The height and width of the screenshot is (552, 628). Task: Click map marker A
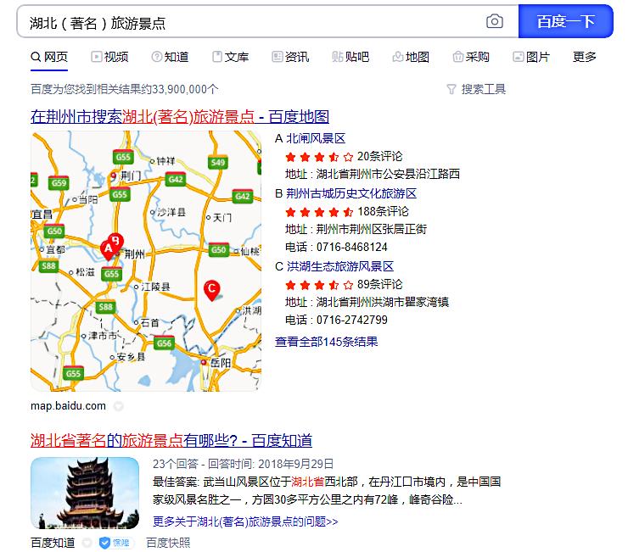107,250
